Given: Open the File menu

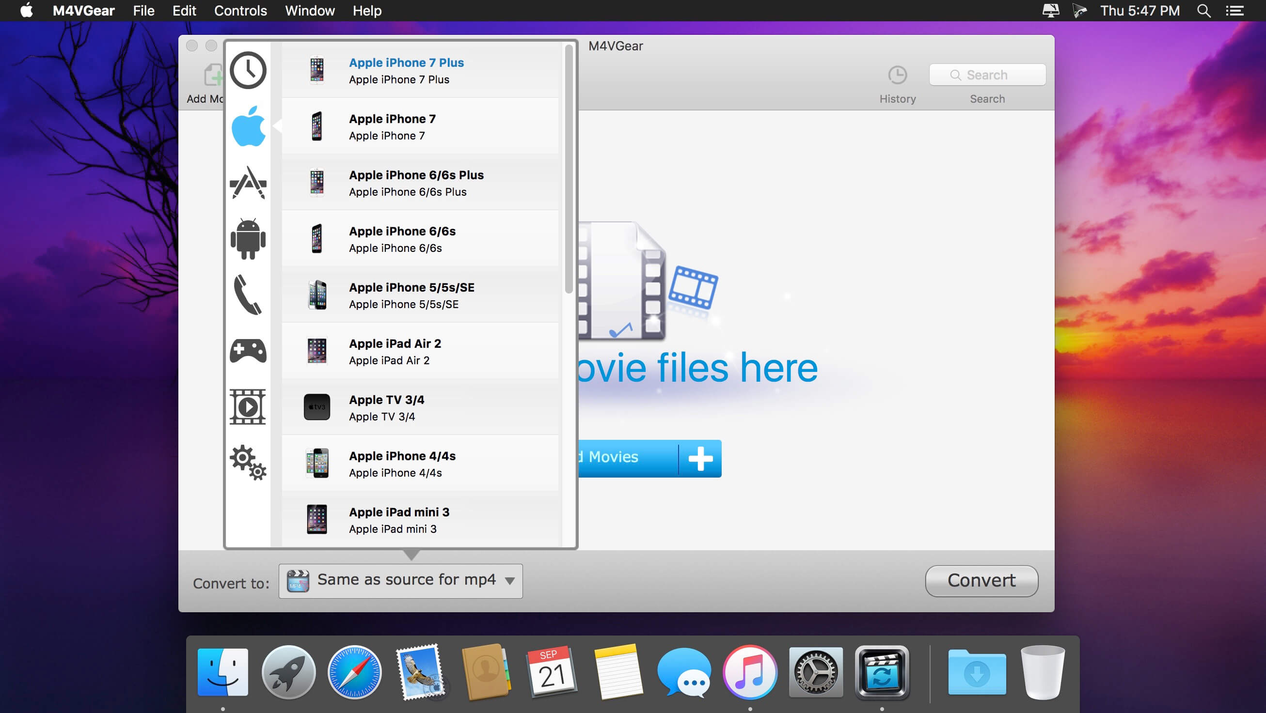Looking at the screenshot, I should pyautogui.click(x=143, y=10).
